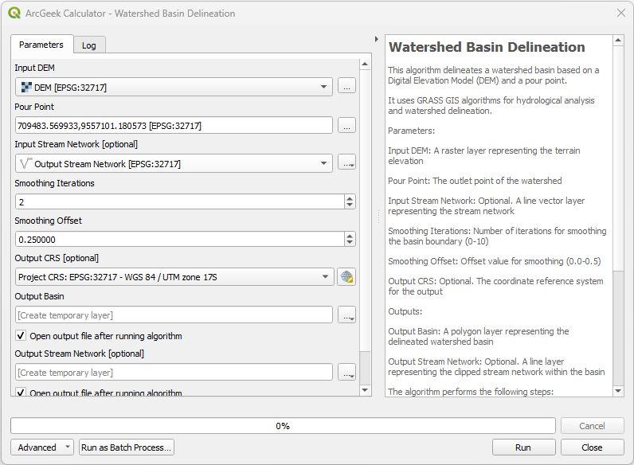This screenshot has width=634, height=465.
Task: Expand the Input Stream Network dropdown
Action: point(324,163)
